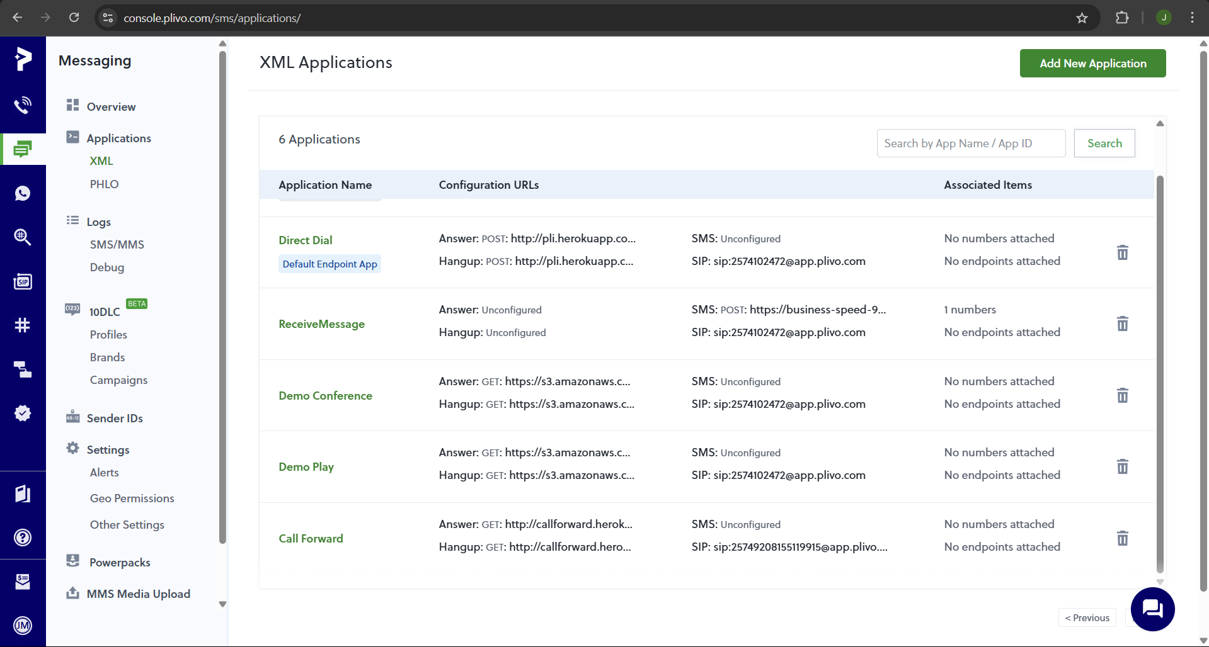
Task: Click the Search button
Action: pos(1104,143)
